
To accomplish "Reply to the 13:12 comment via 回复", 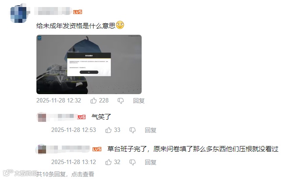I will (x=150, y=162).
